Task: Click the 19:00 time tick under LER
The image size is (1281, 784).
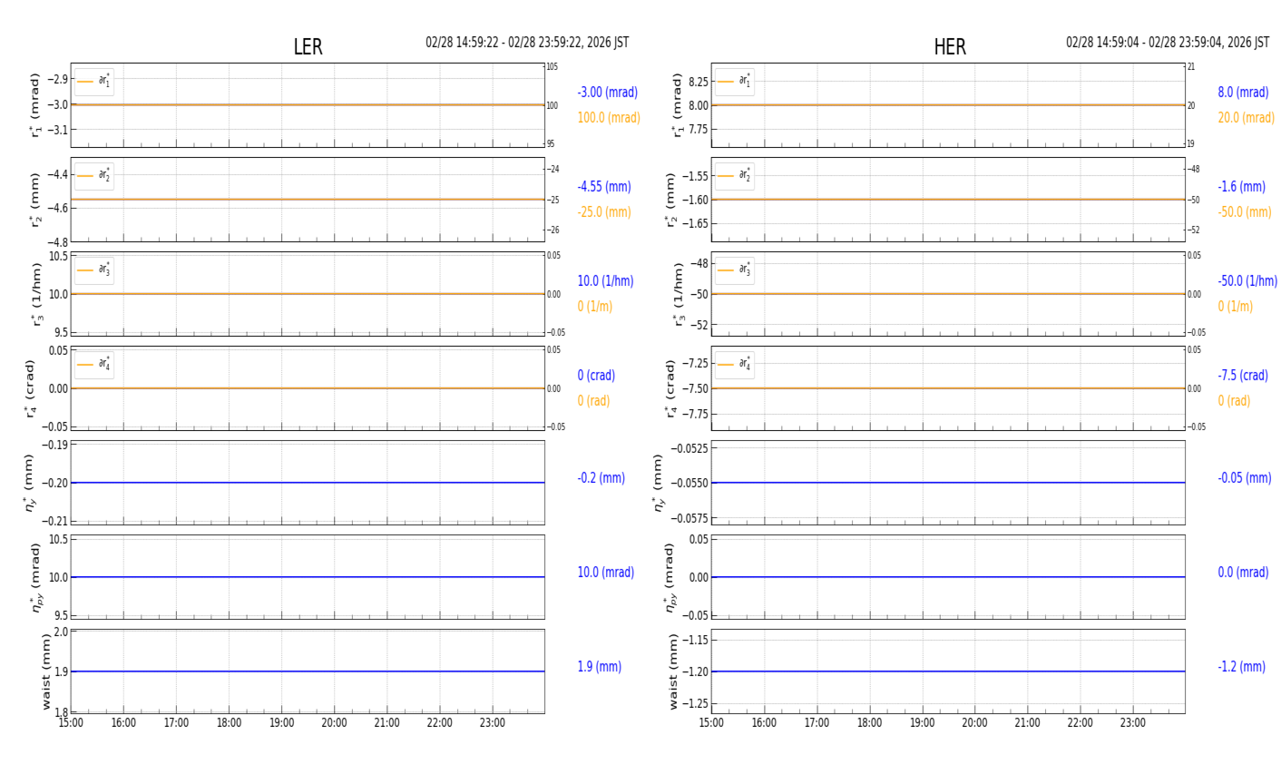Action: point(281,723)
